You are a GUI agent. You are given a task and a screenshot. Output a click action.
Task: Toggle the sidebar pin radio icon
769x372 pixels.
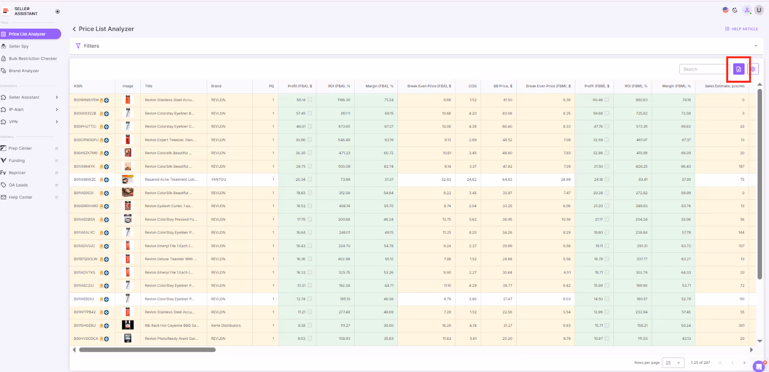click(58, 12)
